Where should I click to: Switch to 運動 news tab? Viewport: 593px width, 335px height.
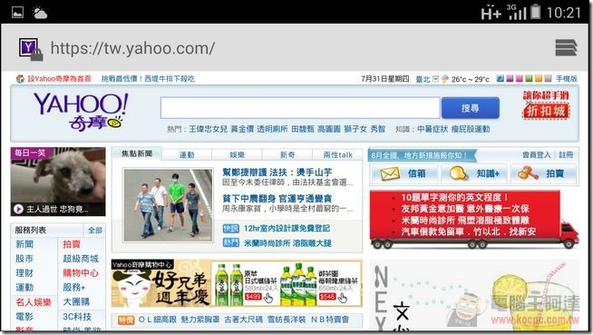click(x=187, y=155)
